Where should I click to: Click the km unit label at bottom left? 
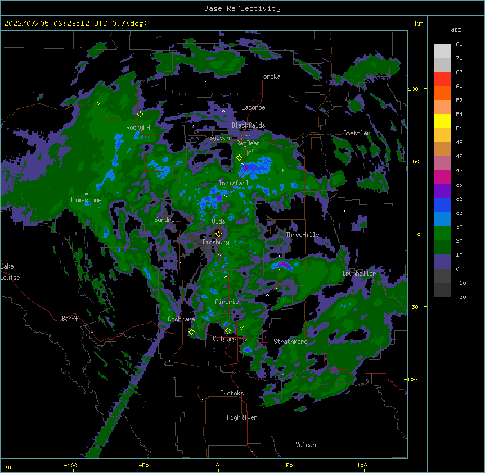[x=8, y=467]
